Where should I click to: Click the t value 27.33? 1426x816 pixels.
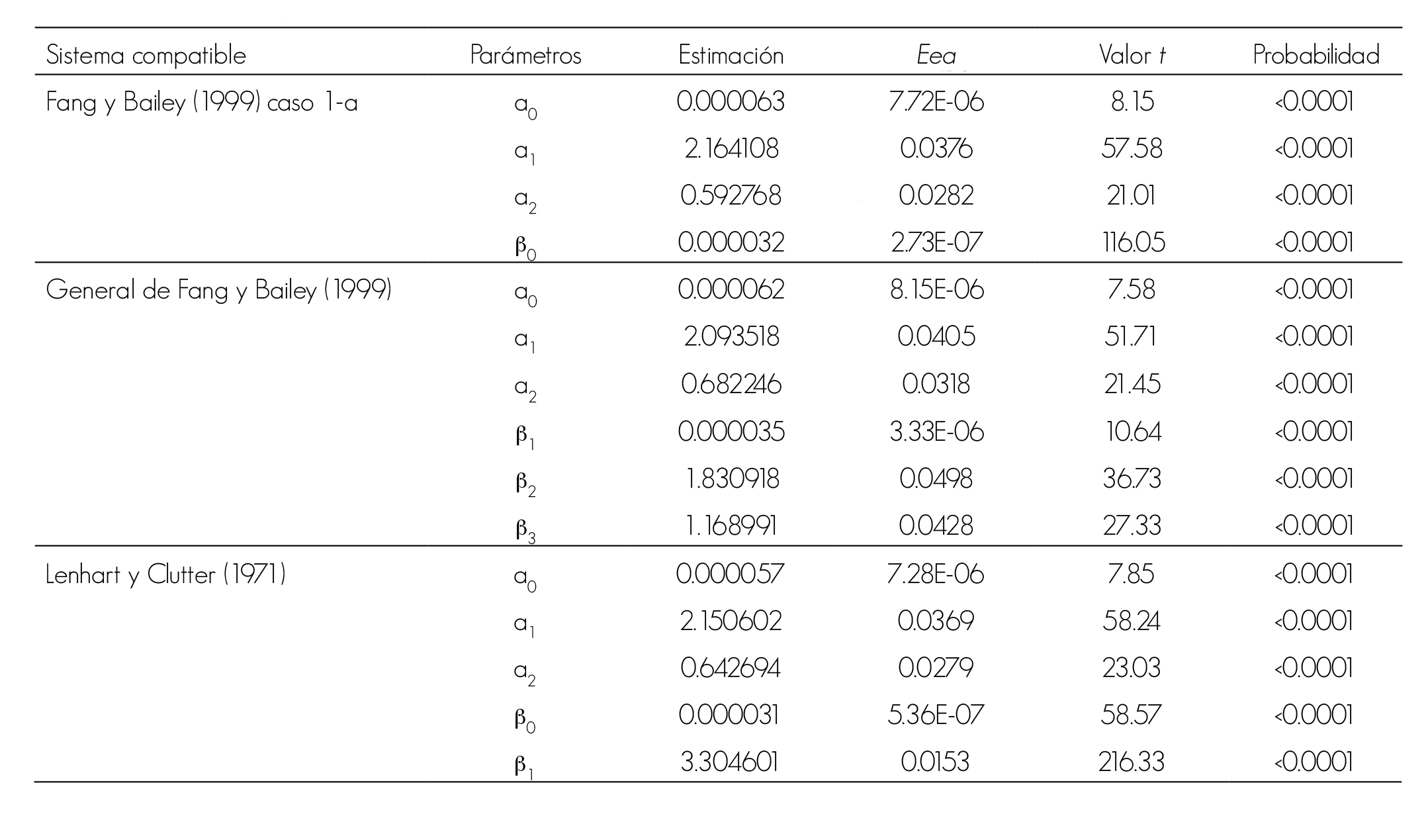point(1132,526)
